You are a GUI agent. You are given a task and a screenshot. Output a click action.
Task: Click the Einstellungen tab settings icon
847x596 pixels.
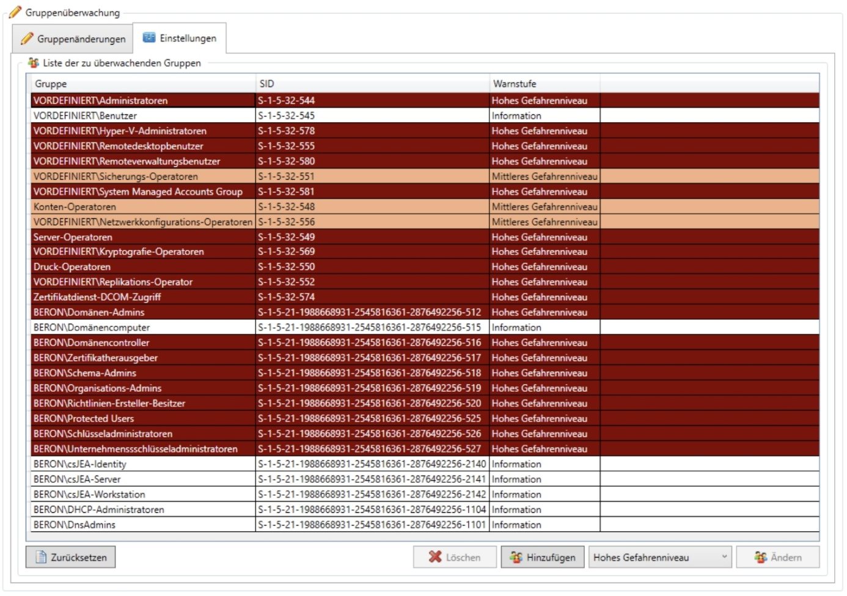(x=149, y=38)
